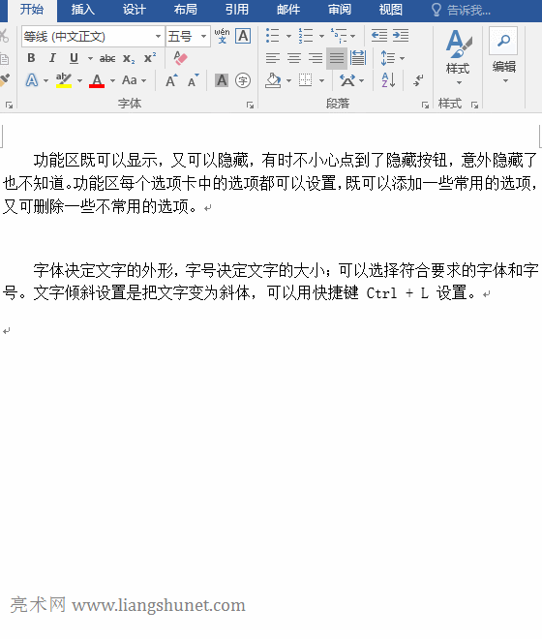This screenshot has height=639, width=542.
Task: Expand the line spacing dropdown arrow
Action: pos(403,58)
